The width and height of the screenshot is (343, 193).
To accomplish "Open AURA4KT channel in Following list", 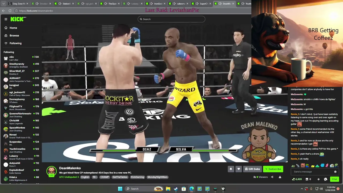I will (21, 80).
